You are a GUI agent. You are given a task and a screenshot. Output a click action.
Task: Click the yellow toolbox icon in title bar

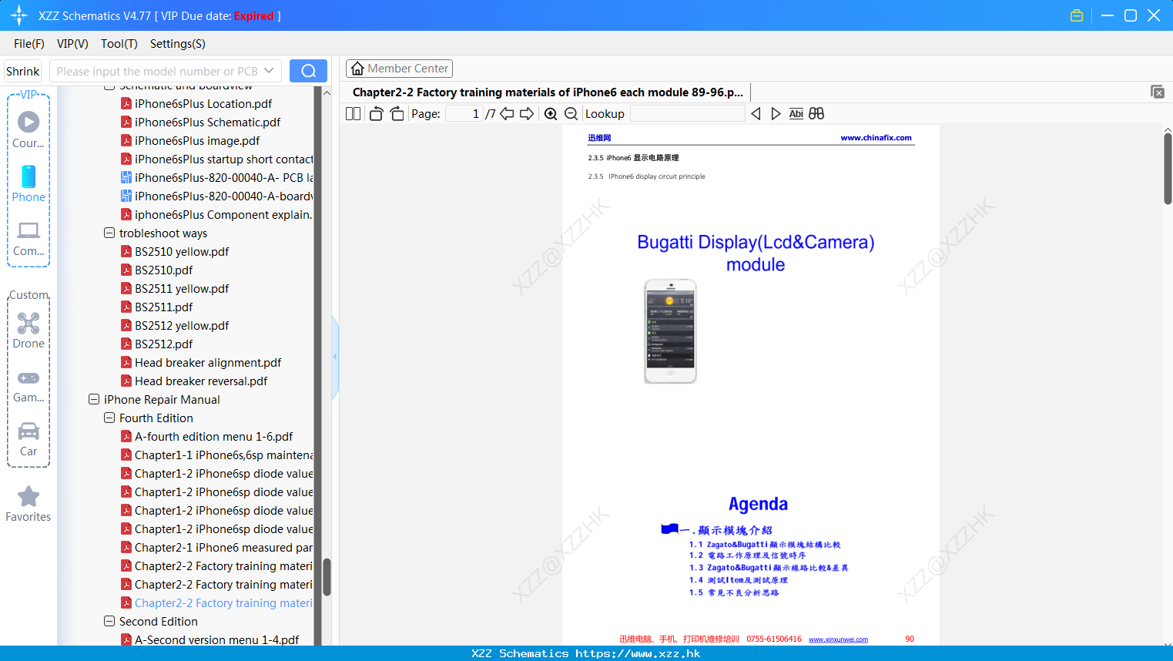1077,15
